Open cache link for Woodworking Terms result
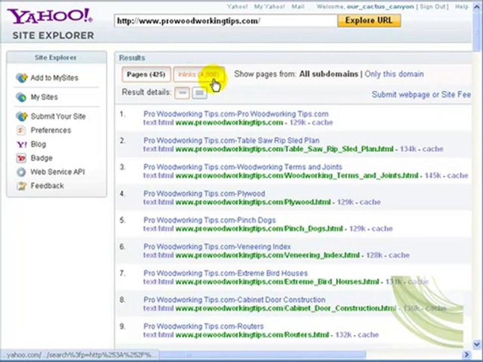 (x=458, y=175)
